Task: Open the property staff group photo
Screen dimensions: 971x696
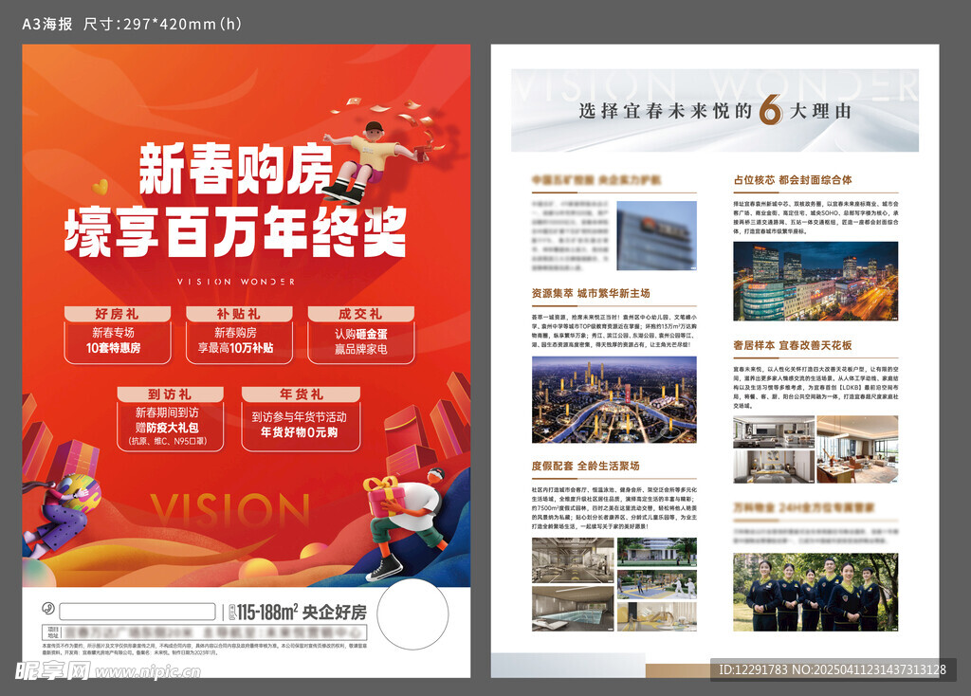Action: (x=815, y=593)
